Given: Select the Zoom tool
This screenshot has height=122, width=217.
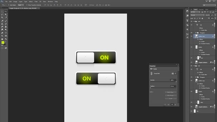Looking at the screenshot, I should tap(6, 39).
